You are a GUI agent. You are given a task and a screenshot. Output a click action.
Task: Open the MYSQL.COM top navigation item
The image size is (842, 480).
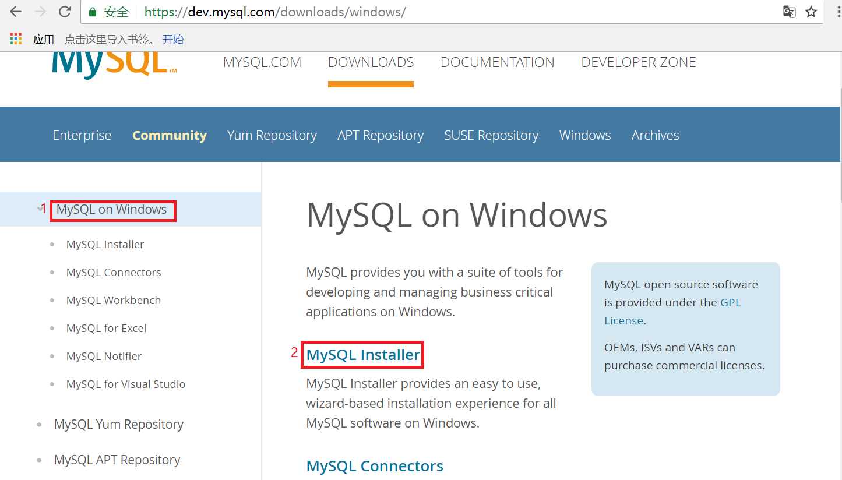point(262,62)
